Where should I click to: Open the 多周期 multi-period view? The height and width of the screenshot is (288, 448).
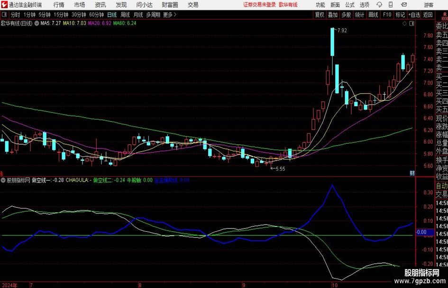[x=153, y=15]
